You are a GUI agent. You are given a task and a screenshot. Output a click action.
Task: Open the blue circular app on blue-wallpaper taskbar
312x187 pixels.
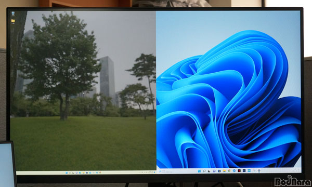point(234,171)
